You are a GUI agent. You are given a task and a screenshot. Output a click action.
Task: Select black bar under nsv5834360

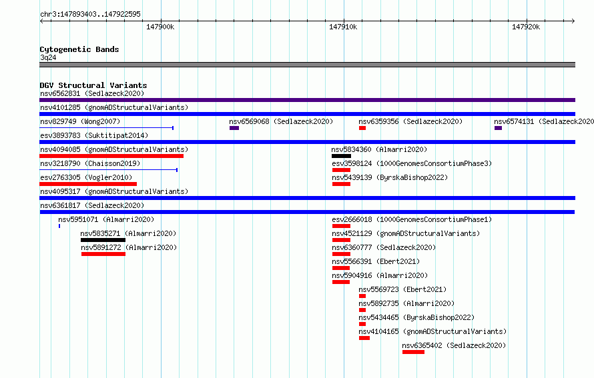(341, 156)
